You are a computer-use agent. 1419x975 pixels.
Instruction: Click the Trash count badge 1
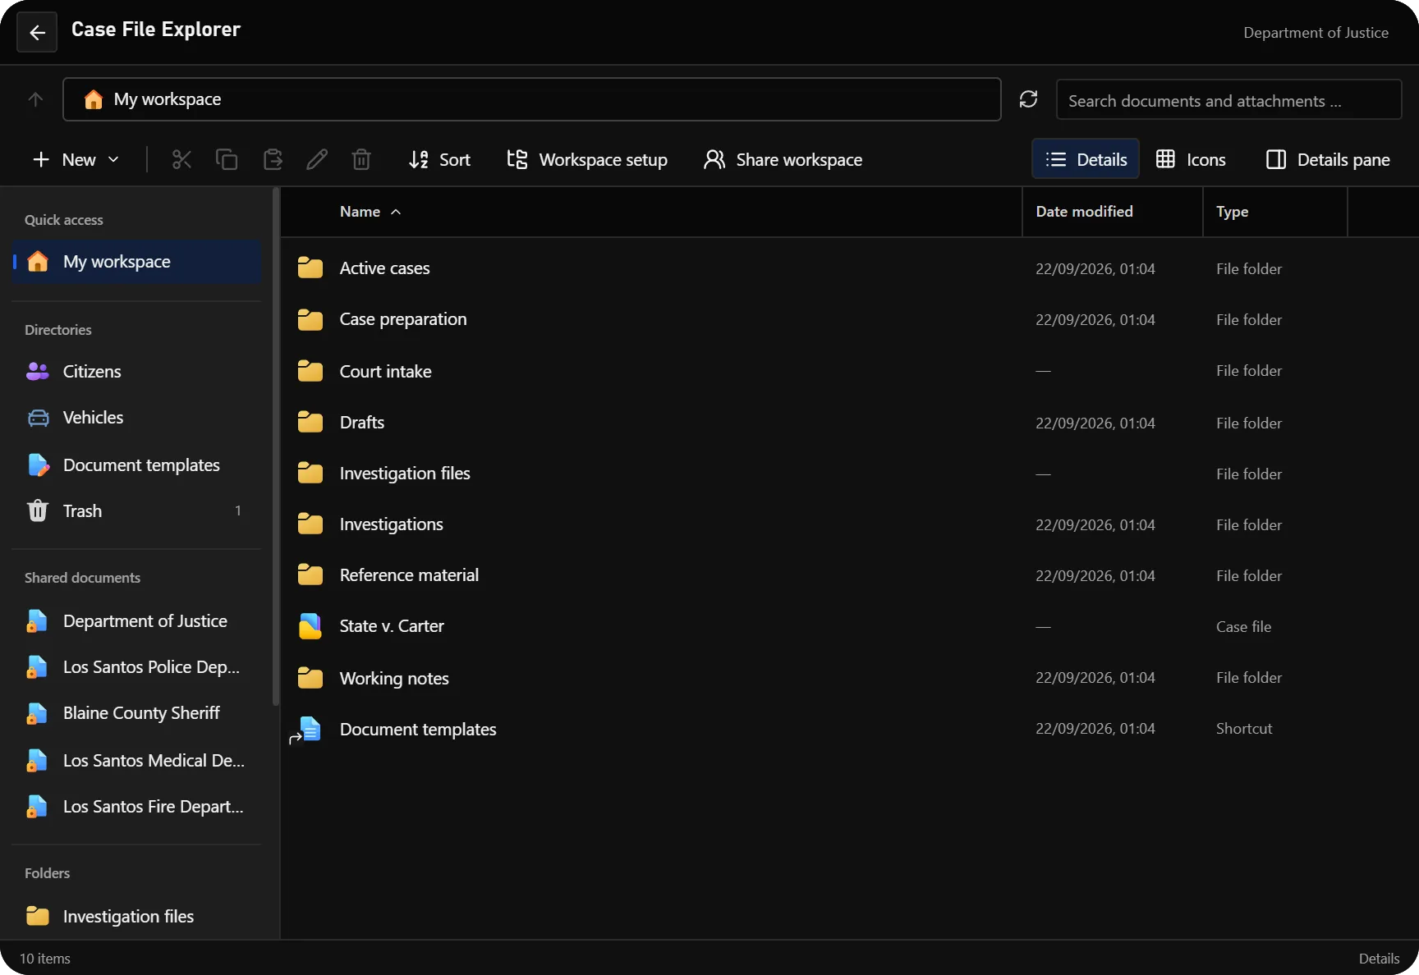point(238,511)
